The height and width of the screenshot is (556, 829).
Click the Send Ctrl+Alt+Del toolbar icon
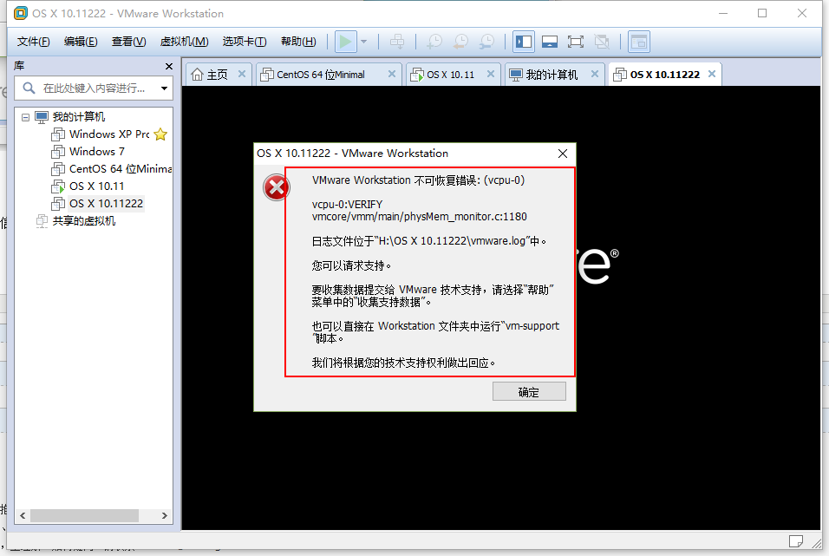397,42
